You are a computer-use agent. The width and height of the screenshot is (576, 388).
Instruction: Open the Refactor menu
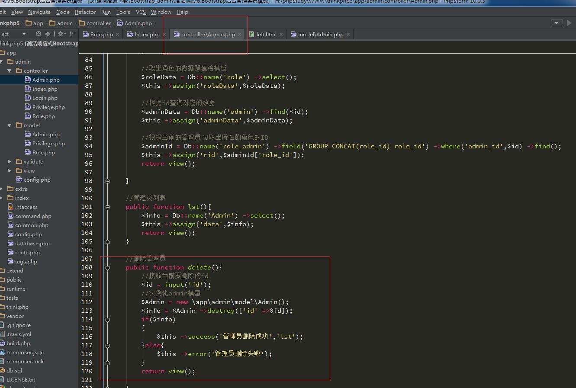85,12
